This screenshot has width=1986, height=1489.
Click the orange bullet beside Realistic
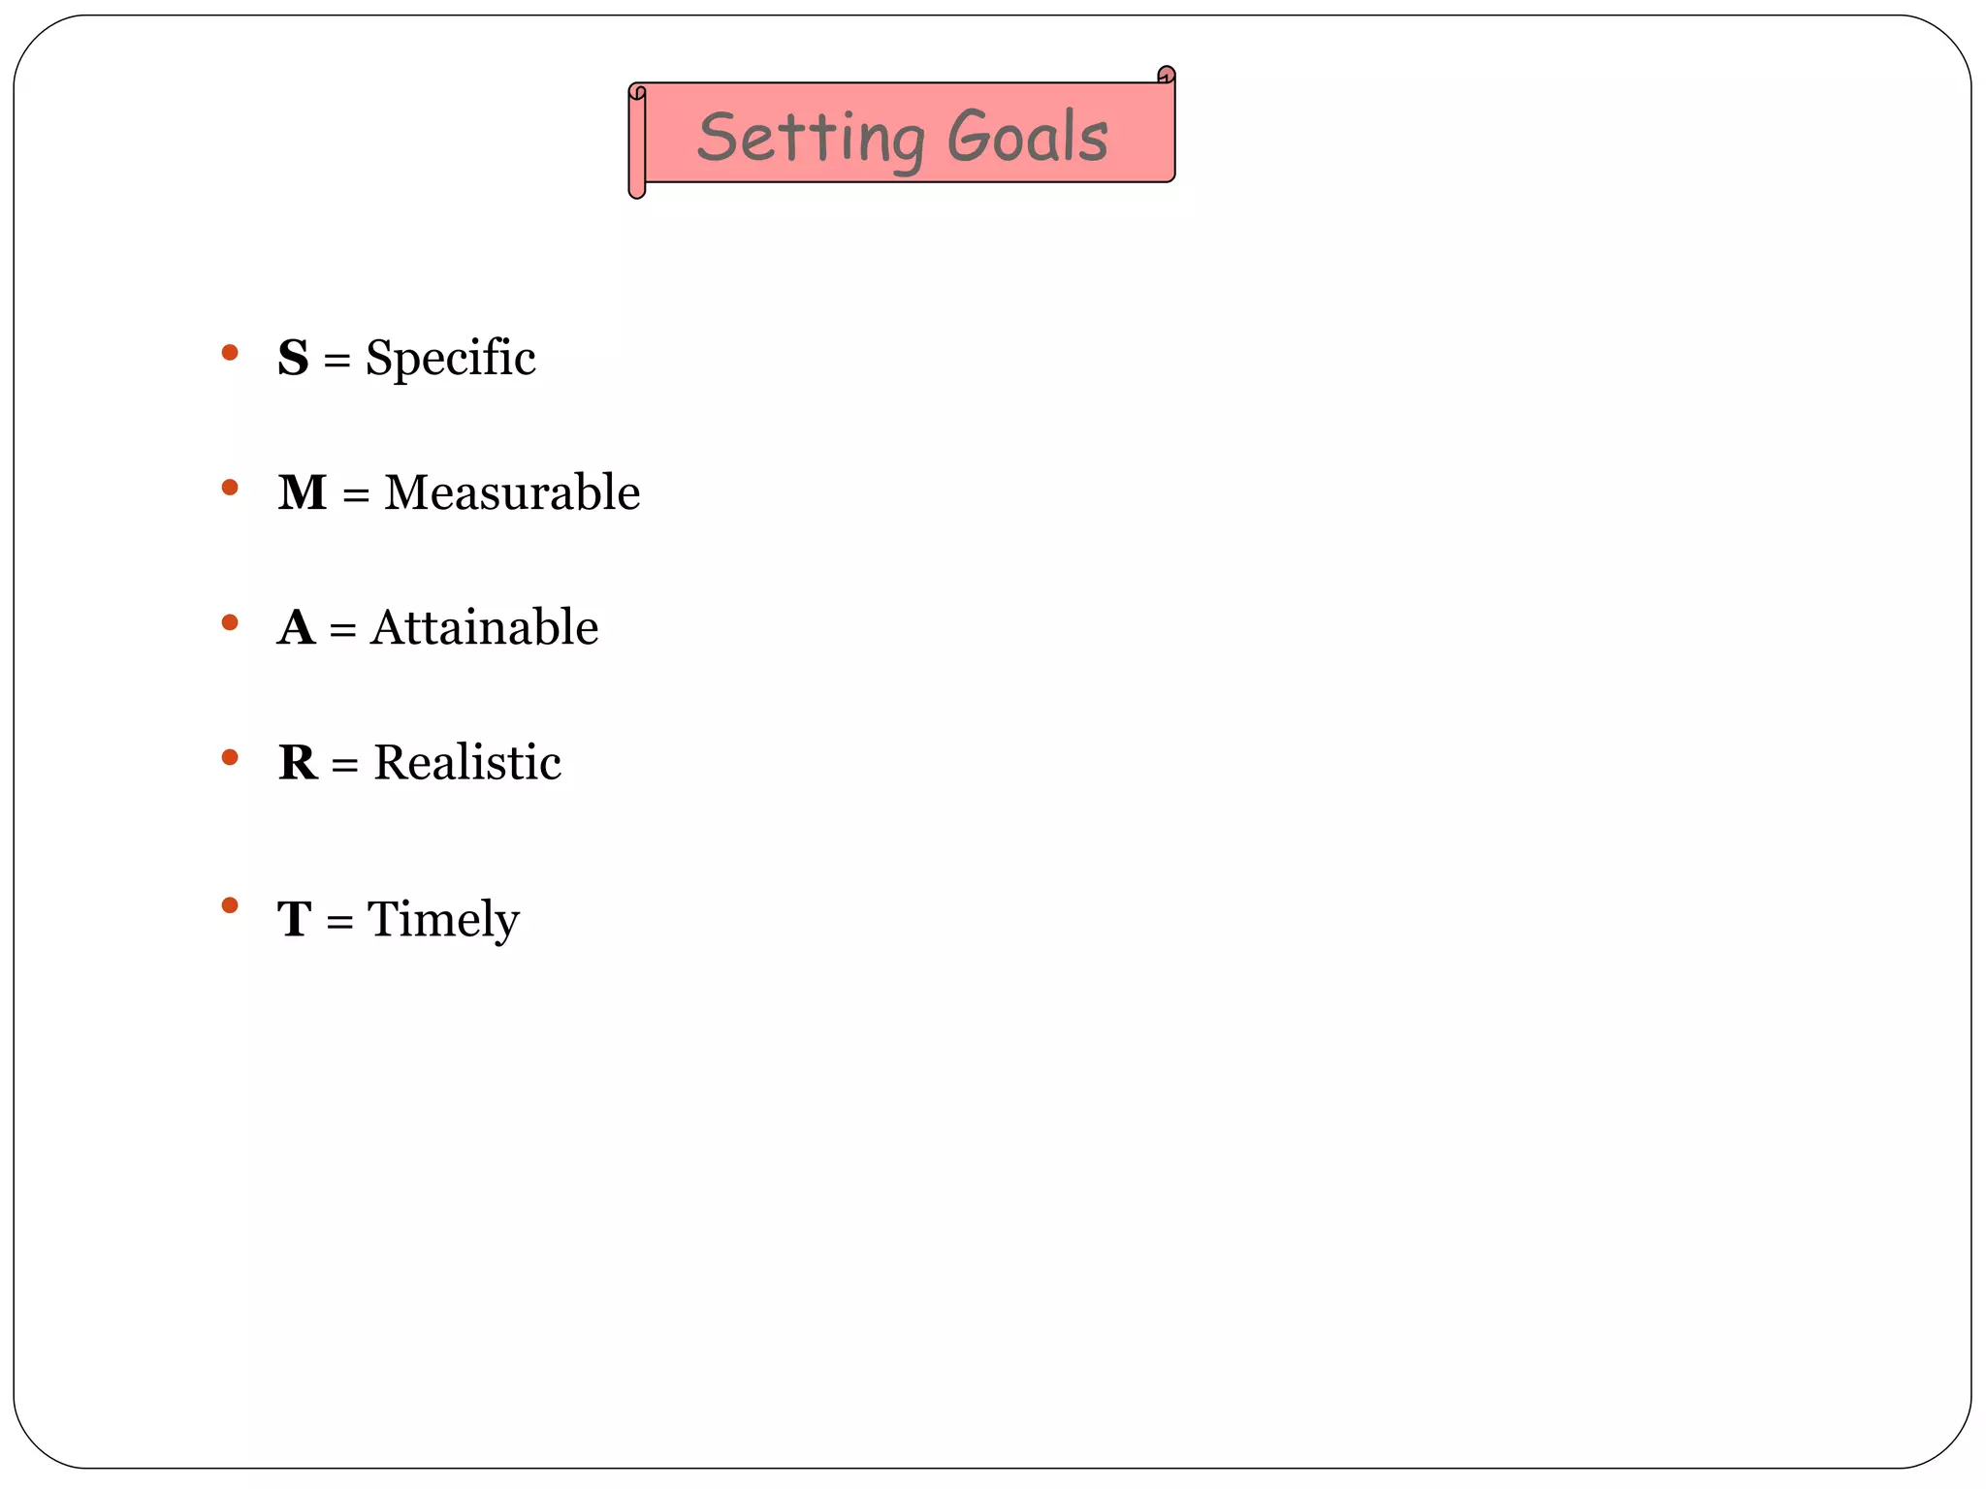(x=230, y=756)
